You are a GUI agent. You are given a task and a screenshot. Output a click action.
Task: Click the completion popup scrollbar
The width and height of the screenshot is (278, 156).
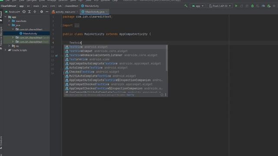tap(167, 58)
